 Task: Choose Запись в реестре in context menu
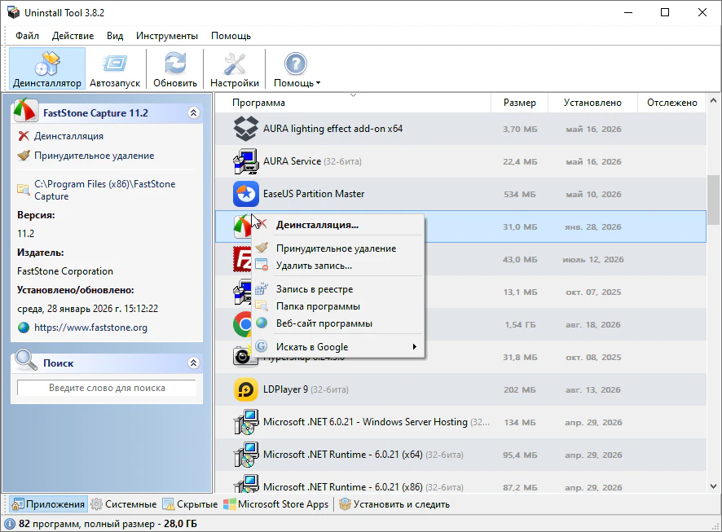338,289
